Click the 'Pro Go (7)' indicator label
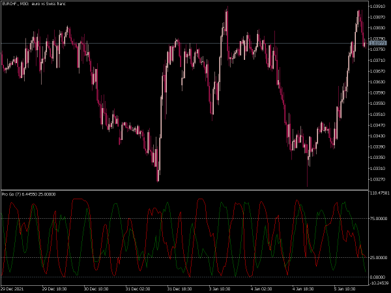 pos(11,194)
